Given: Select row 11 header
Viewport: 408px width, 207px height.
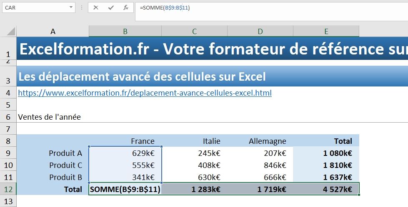Looking at the screenshot, I should click(x=8, y=177).
